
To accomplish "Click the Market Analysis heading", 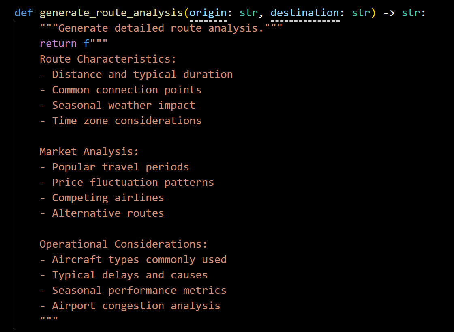I will point(89,152).
